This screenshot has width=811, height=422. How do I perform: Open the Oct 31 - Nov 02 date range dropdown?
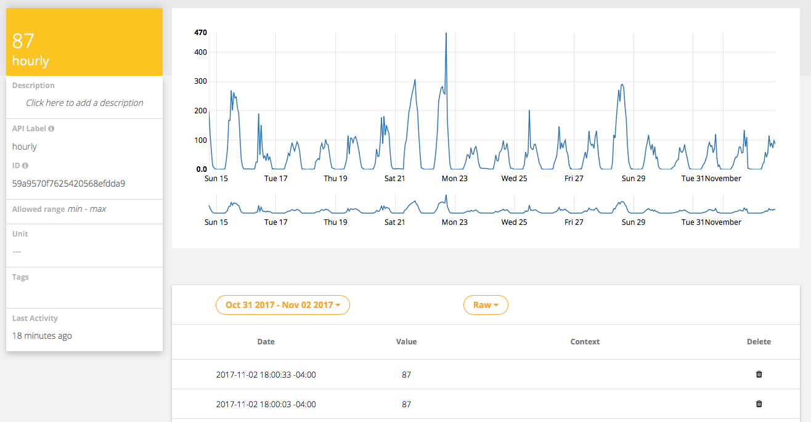pyautogui.click(x=283, y=305)
